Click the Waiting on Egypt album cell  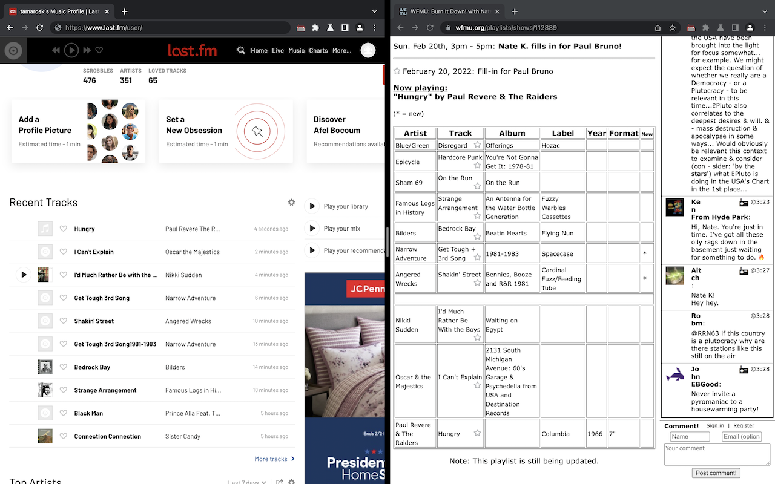point(512,325)
